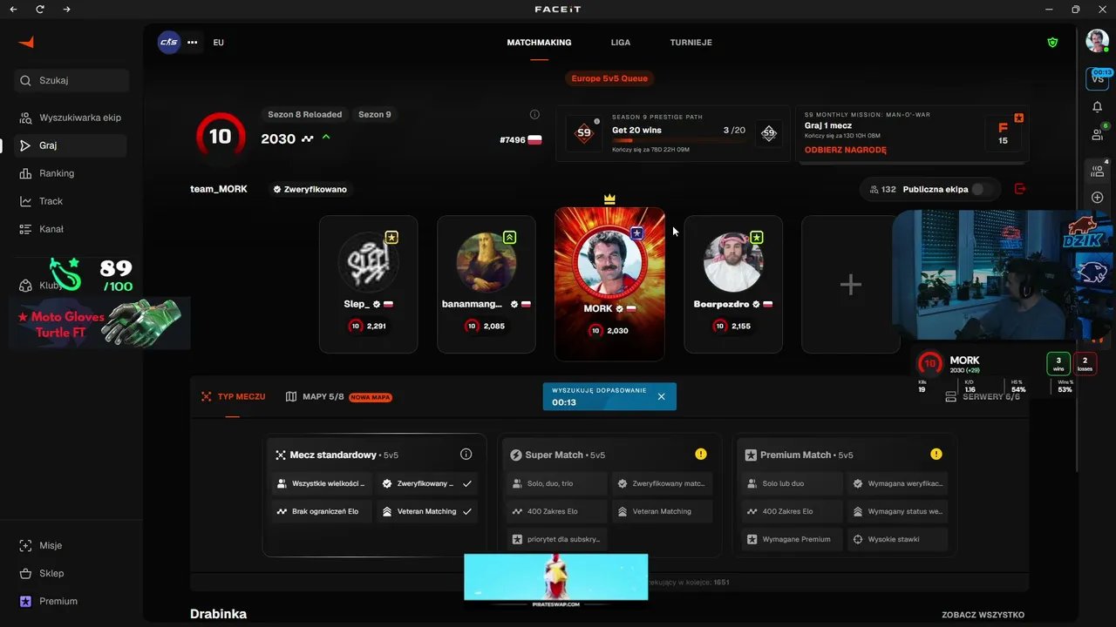1116x627 pixels.
Task: Click Solo, duo, trio in Super Match
Action: 557,483
